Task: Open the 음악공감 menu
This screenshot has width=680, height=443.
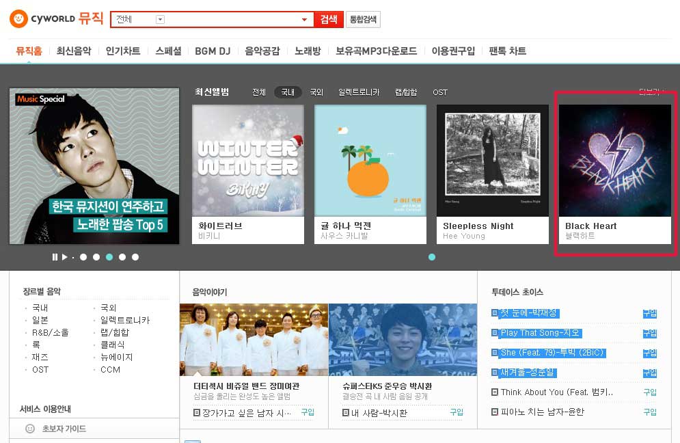Action: click(262, 51)
